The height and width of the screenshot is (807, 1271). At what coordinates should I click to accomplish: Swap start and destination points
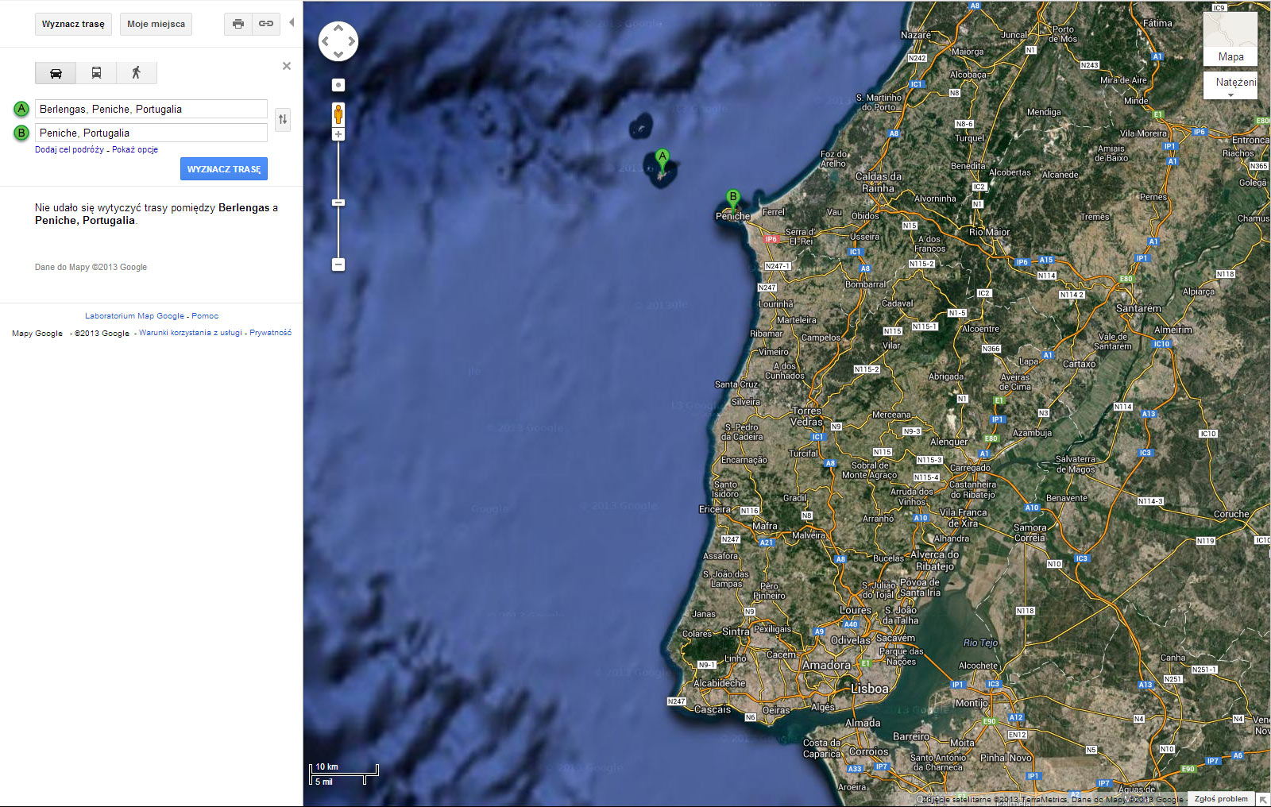pyautogui.click(x=282, y=120)
